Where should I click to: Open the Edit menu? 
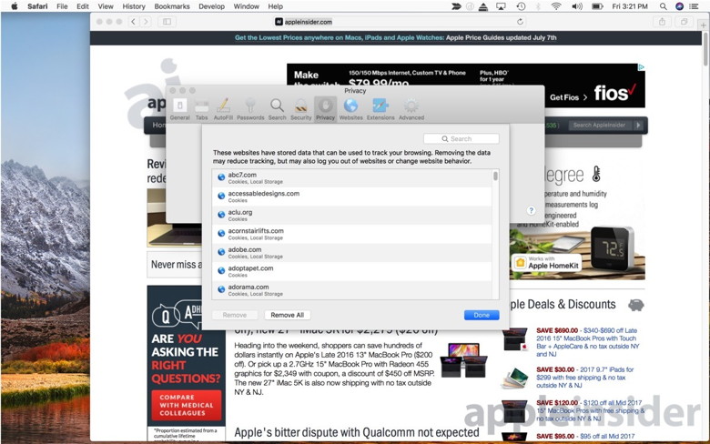pyautogui.click(x=83, y=6)
